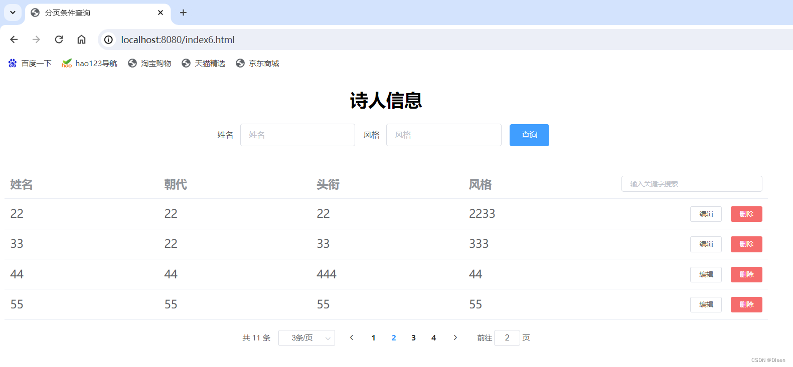The height and width of the screenshot is (367, 793).
Task: View site information icon in address bar
Action: pyautogui.click(x=108, y=40)
